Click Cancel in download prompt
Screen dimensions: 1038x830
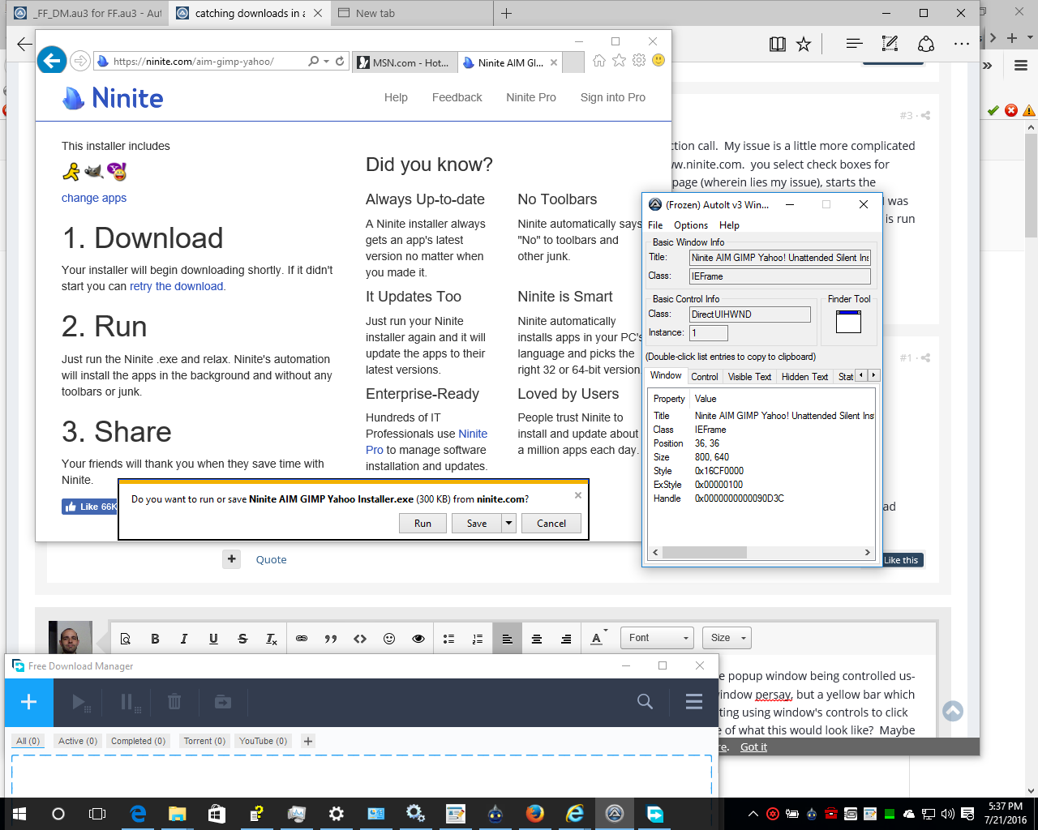pos(551,523)
